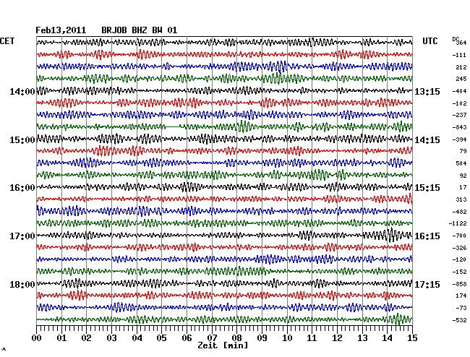Click the DC offset value -1122

click(x=458, y=223)
